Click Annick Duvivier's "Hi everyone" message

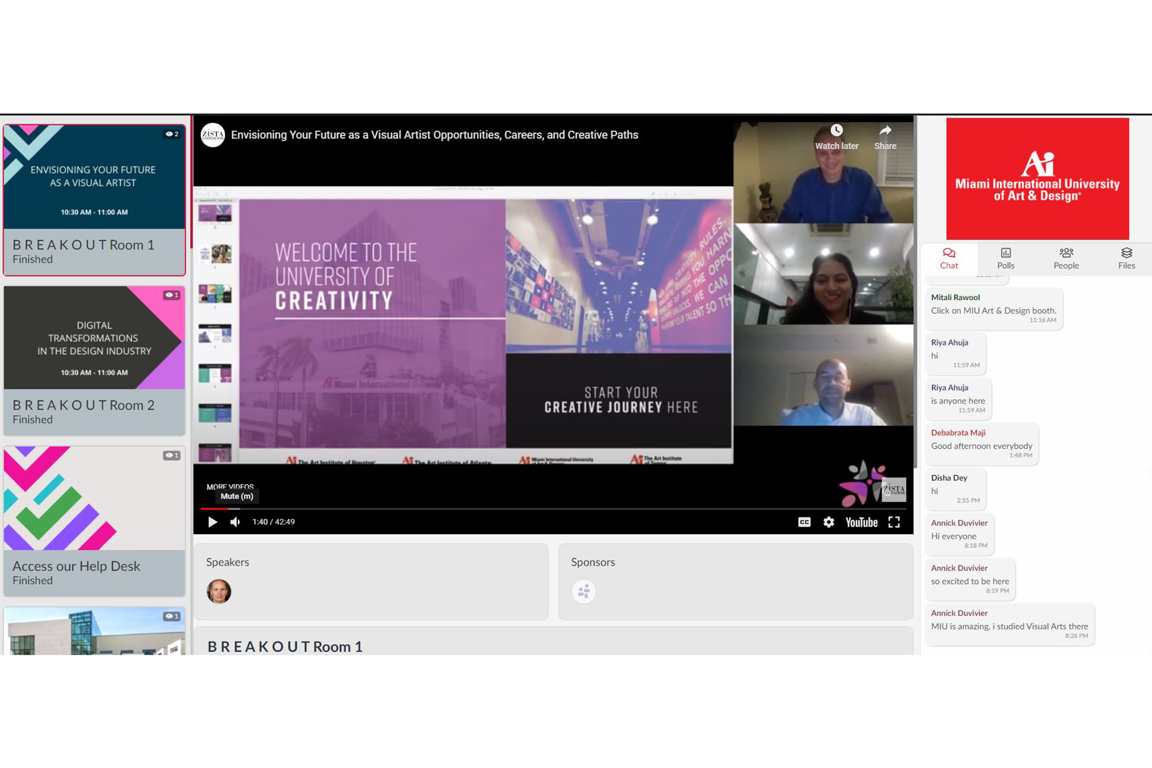960,534
